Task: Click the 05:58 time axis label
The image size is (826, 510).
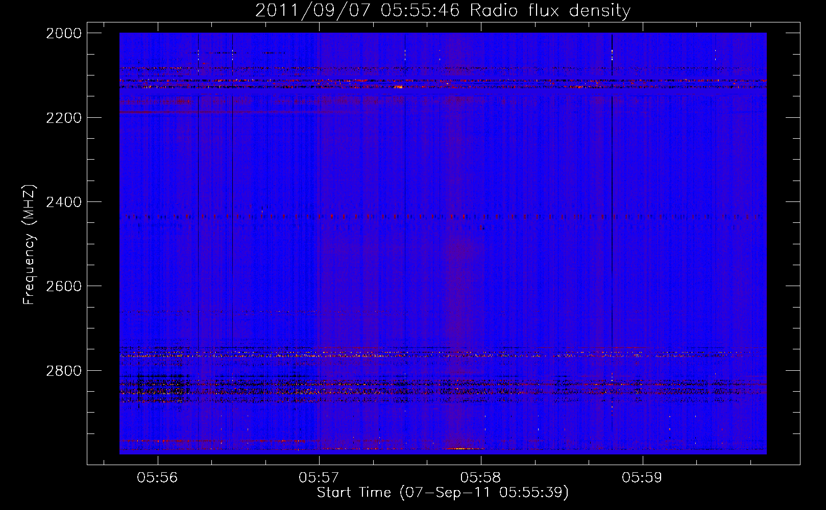Action: (x=481, y=477)
